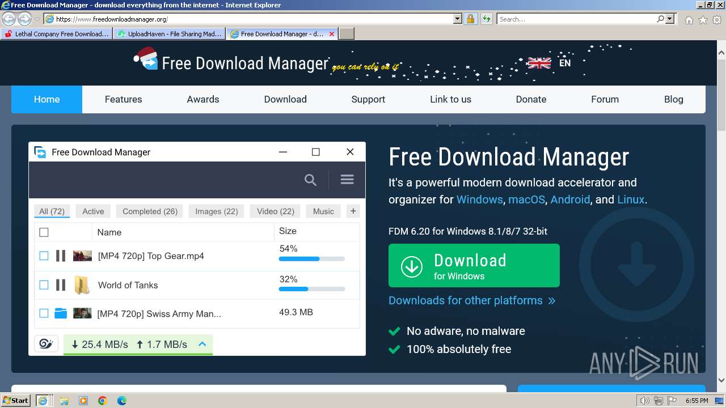
Task: Open the search provider dropdown arrow
Action: click(670, 19)
